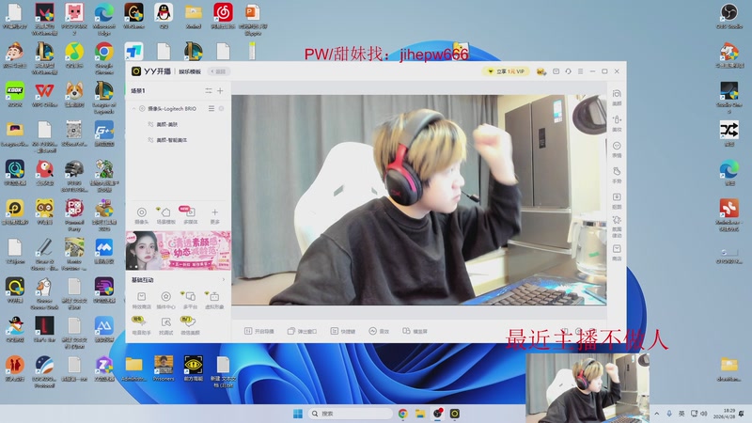Open scene settings sliders icon beside 场景1
The image size is (752, 423).
coord(209,90)
